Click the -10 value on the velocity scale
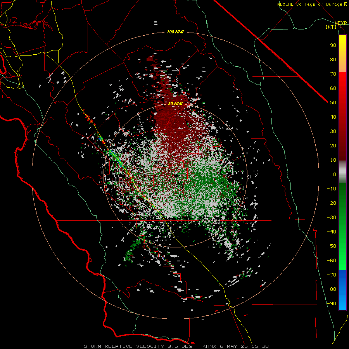 [x=332, y=189]
